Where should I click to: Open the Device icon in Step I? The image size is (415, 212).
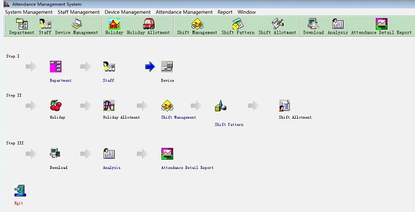point(167,67)
